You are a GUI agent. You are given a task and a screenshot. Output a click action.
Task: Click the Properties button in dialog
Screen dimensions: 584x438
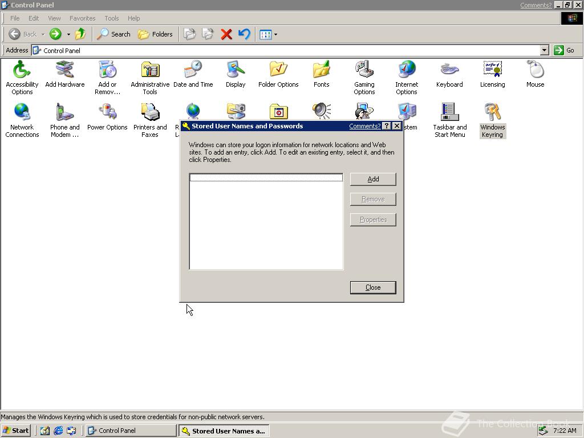373,220
